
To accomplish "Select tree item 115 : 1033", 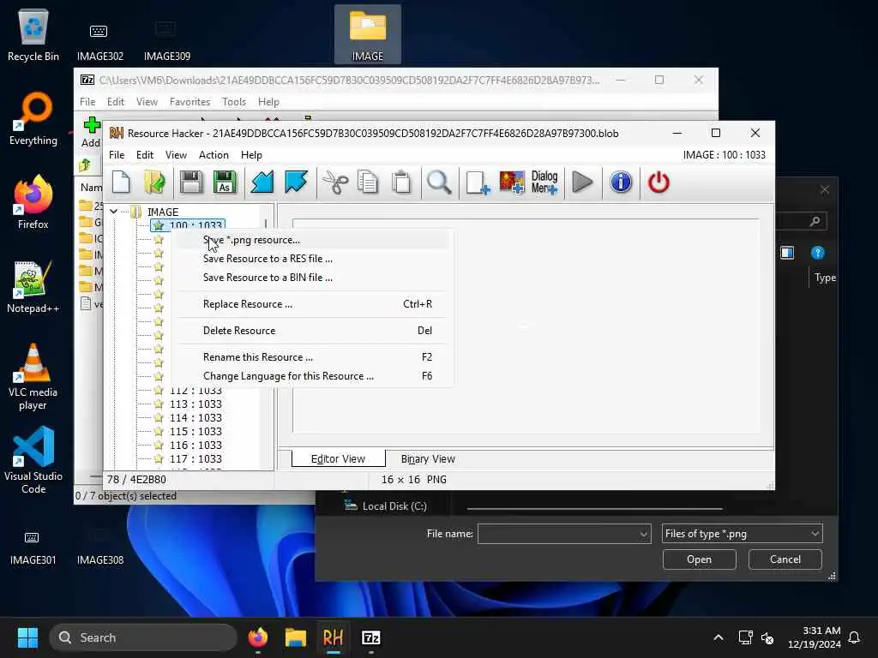I will tap(195, 432).
